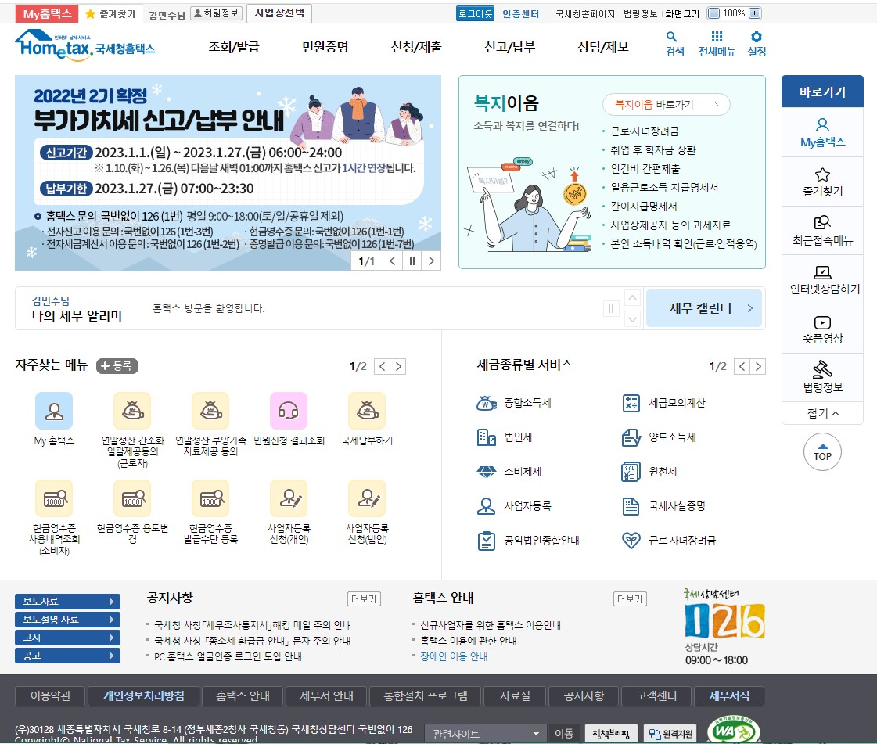Select 양도소득세 service
The image size is (877, 744).
[x=659, y=437]
